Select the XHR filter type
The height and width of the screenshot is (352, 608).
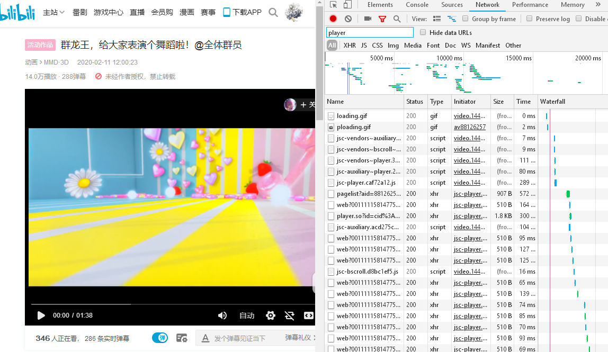pyautogui.click(x=350, y=46)
